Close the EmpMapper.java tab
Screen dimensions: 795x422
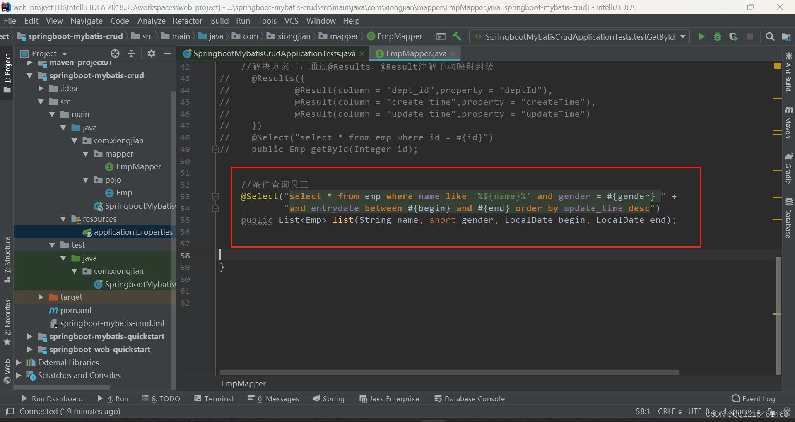453,53
